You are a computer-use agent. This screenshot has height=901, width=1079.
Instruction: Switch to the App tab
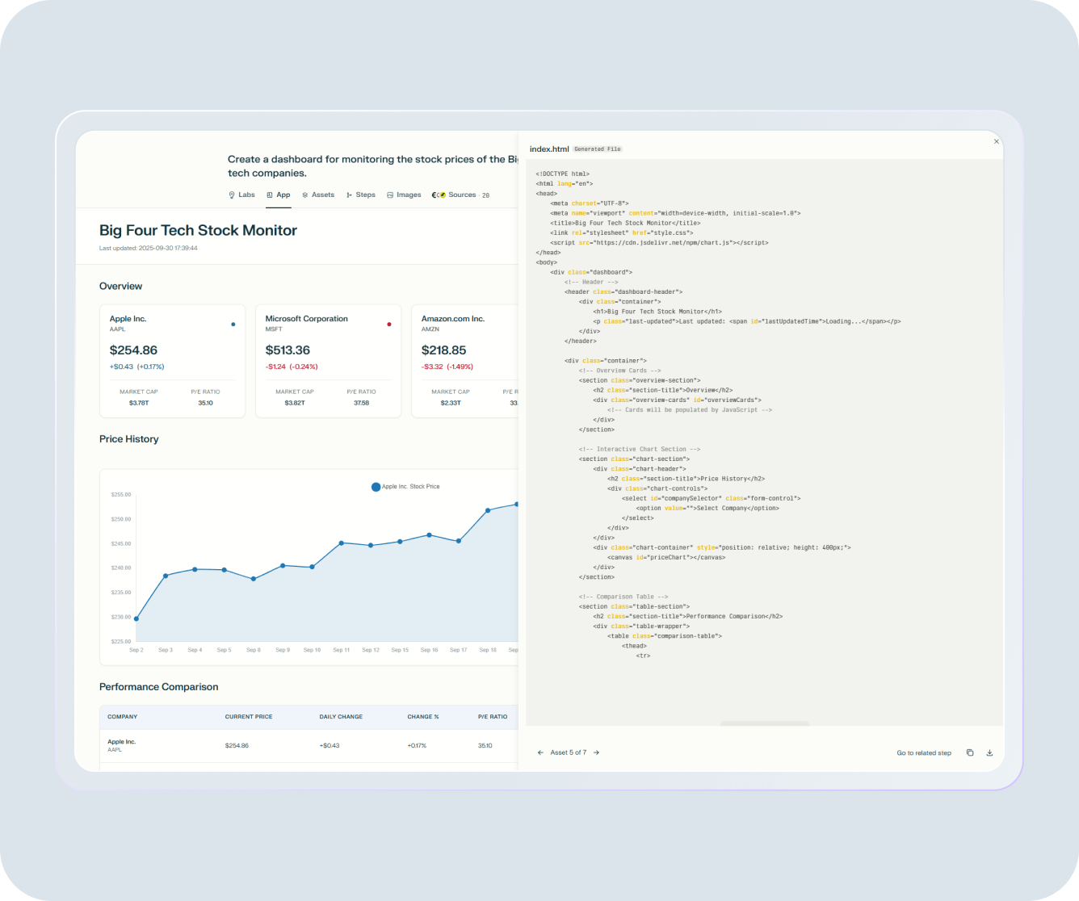[279, 195]
